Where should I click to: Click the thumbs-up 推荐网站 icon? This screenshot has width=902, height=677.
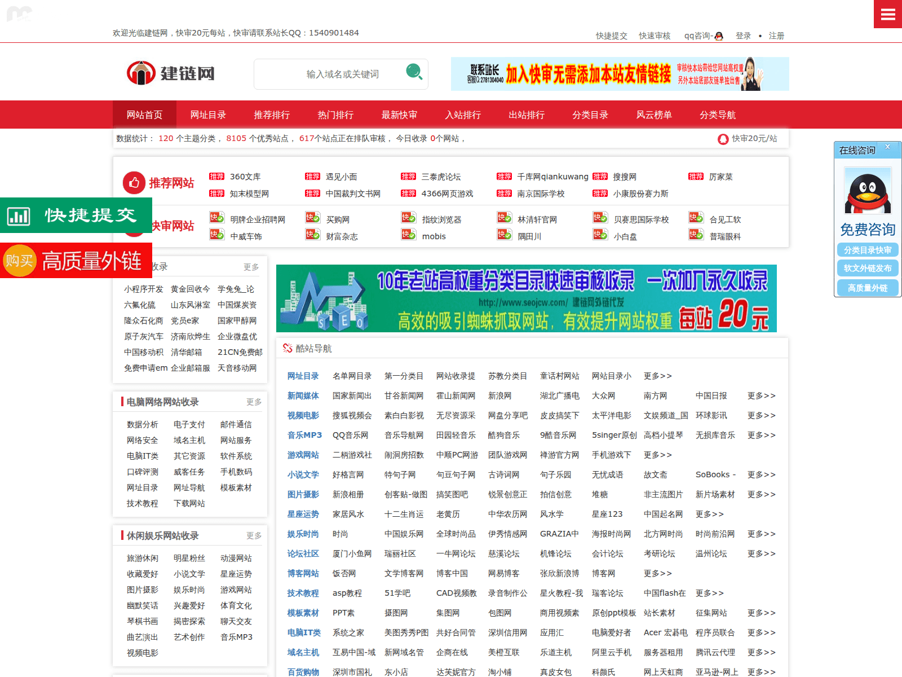click(x=134, y=183)
